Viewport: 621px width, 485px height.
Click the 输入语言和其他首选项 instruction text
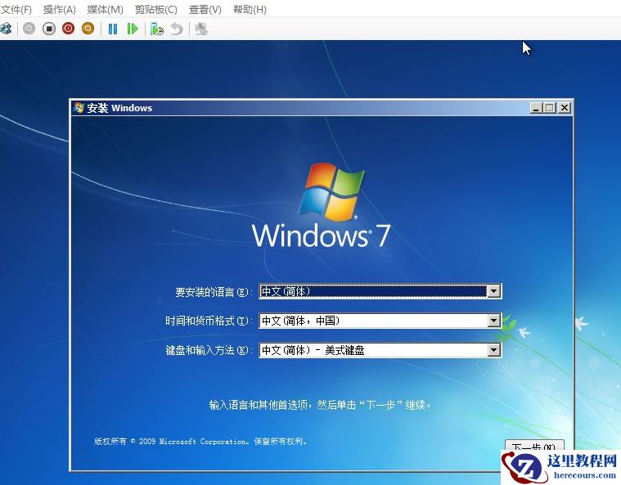tap(320, 405)
